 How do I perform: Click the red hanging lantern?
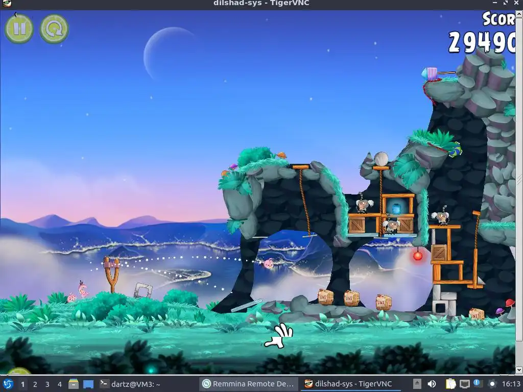pos(418,255)
